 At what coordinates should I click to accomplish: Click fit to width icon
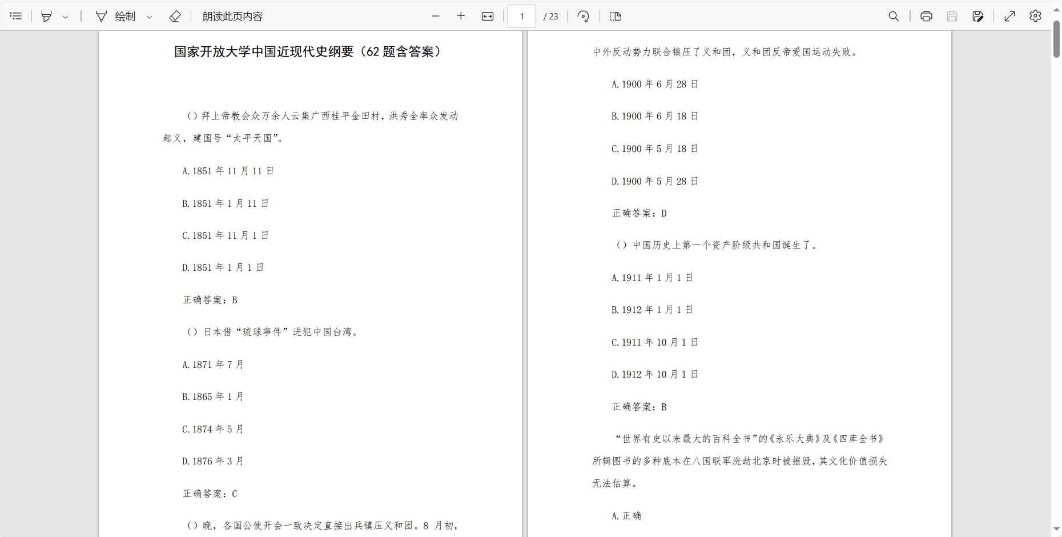(488, 16)
